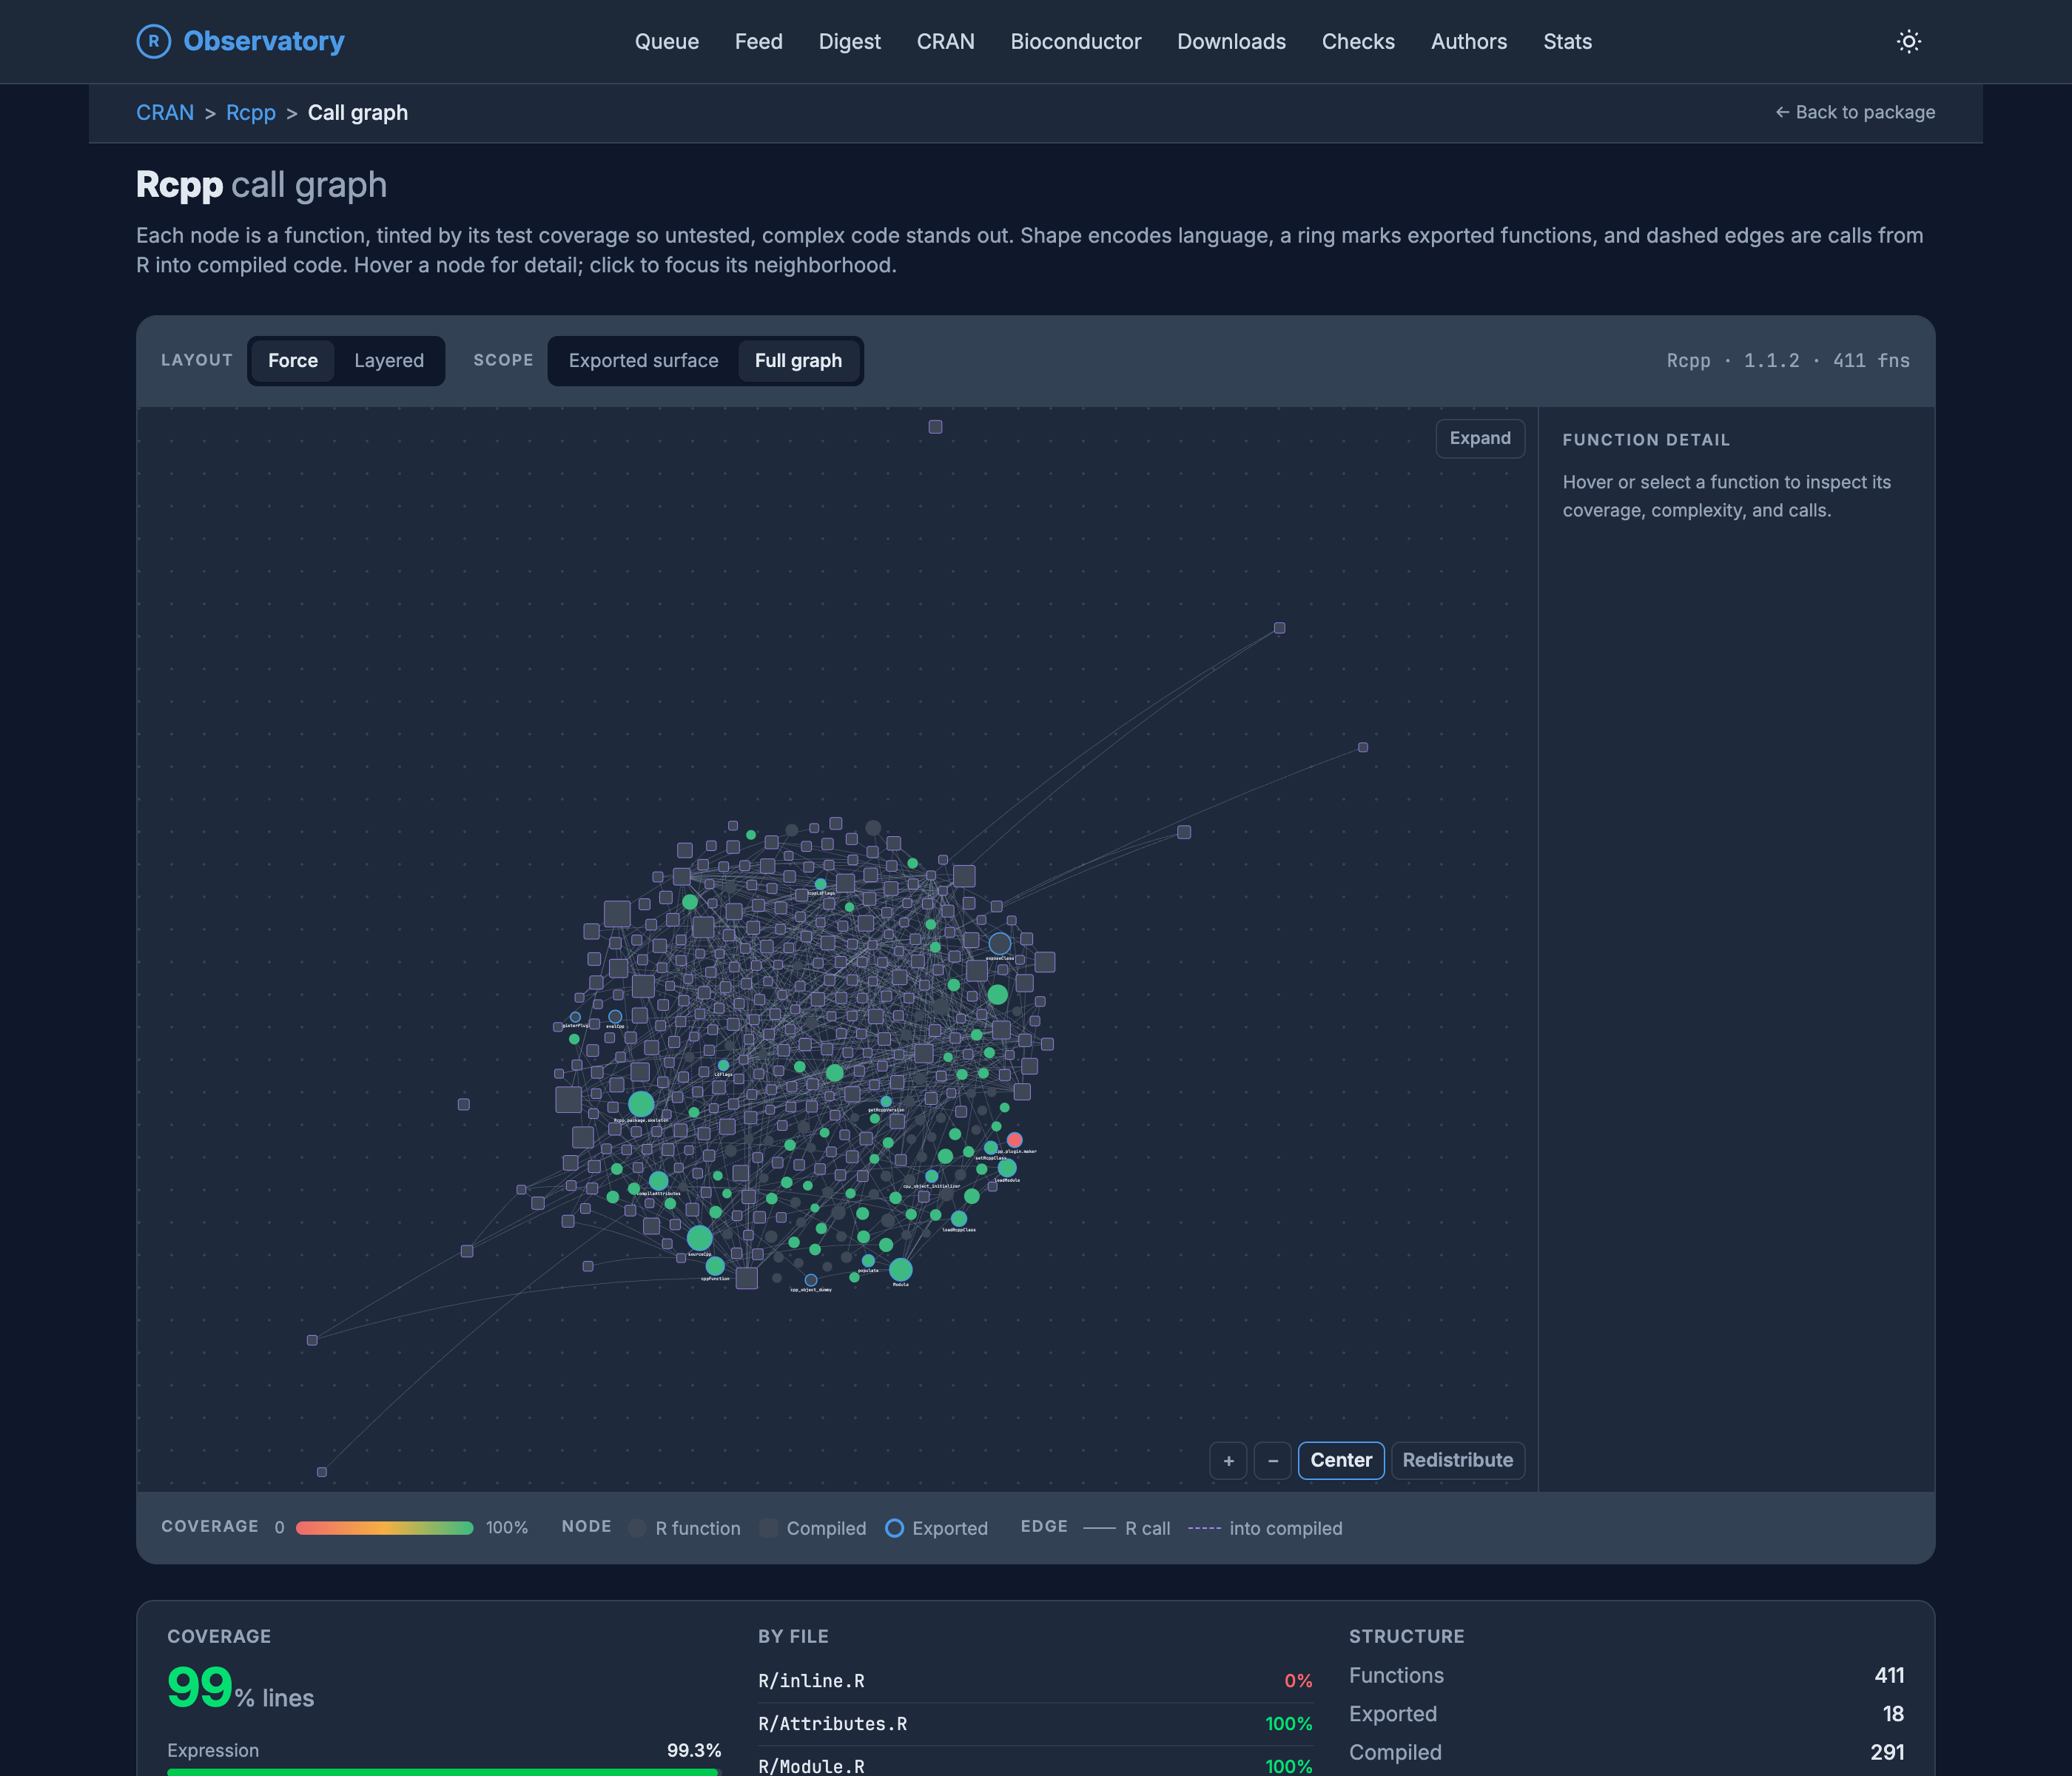Click the setRcppClass node
Image resolution: width=2072 pixels, height=1776 pixels.
991,1148
